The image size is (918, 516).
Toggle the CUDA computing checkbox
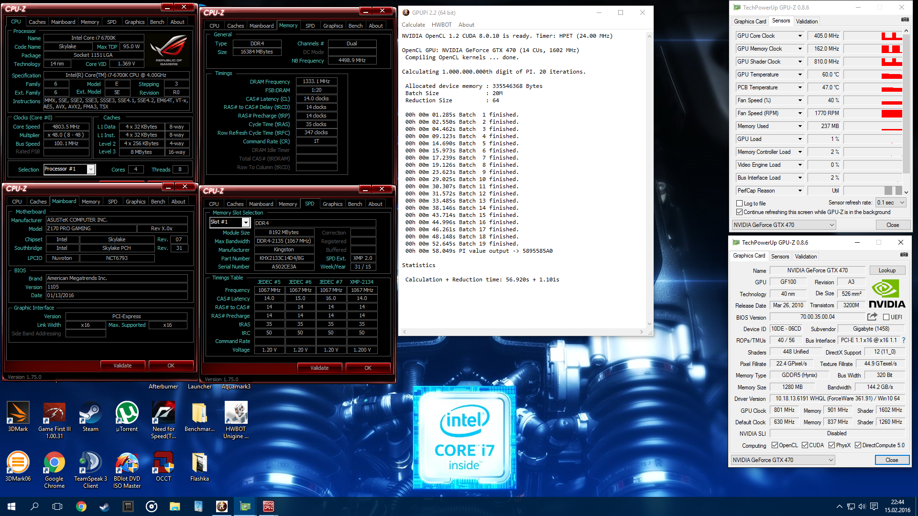coord(805,445)
